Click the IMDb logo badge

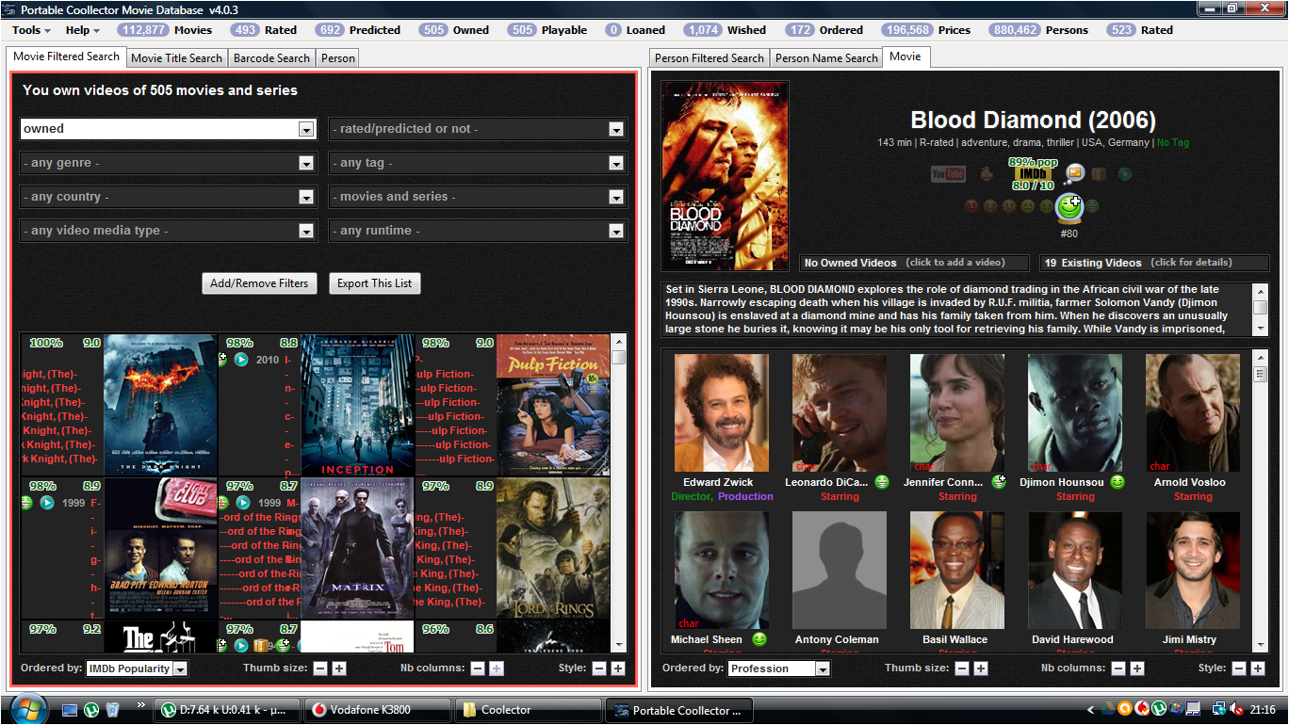click(1032, 174)
